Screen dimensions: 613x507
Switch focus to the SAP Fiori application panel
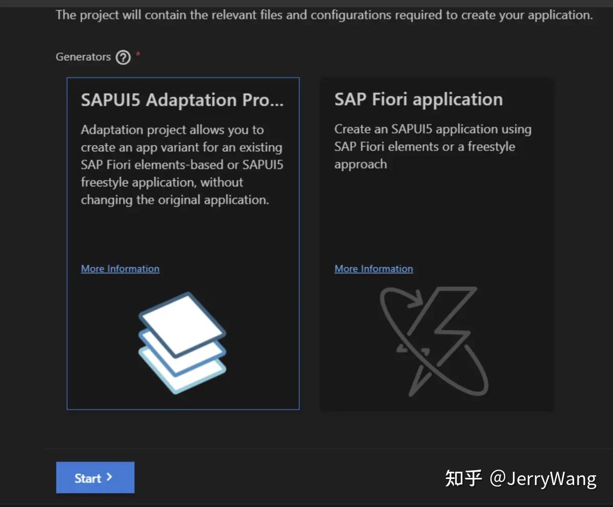point(437,215)
